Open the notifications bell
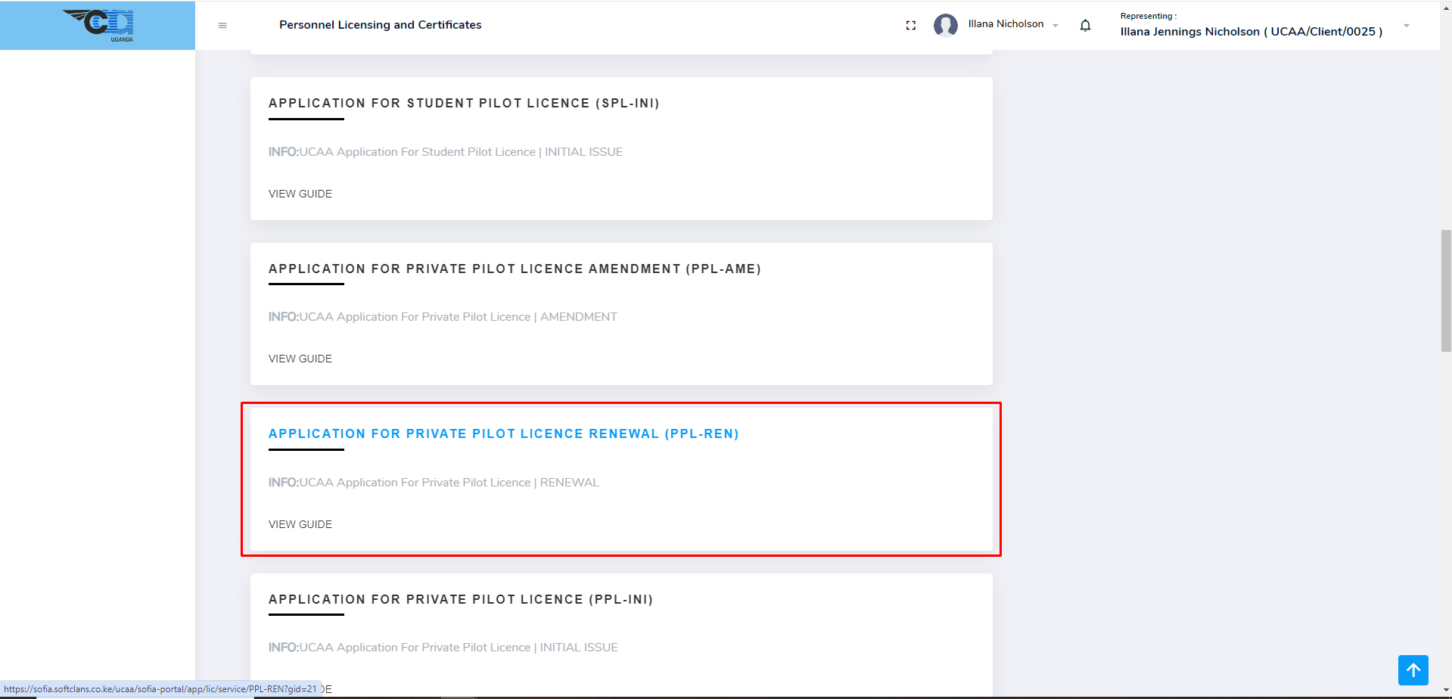The image size is (1452, 699). (x=1085, y=26)
